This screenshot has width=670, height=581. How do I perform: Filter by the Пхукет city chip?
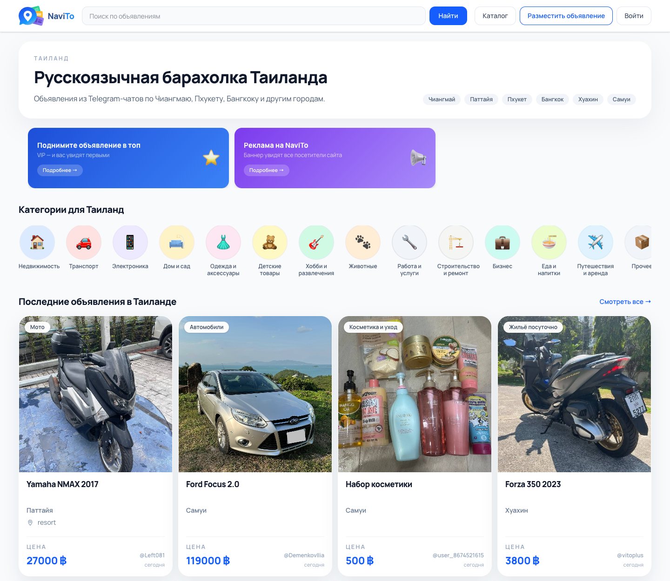[517, 99]
